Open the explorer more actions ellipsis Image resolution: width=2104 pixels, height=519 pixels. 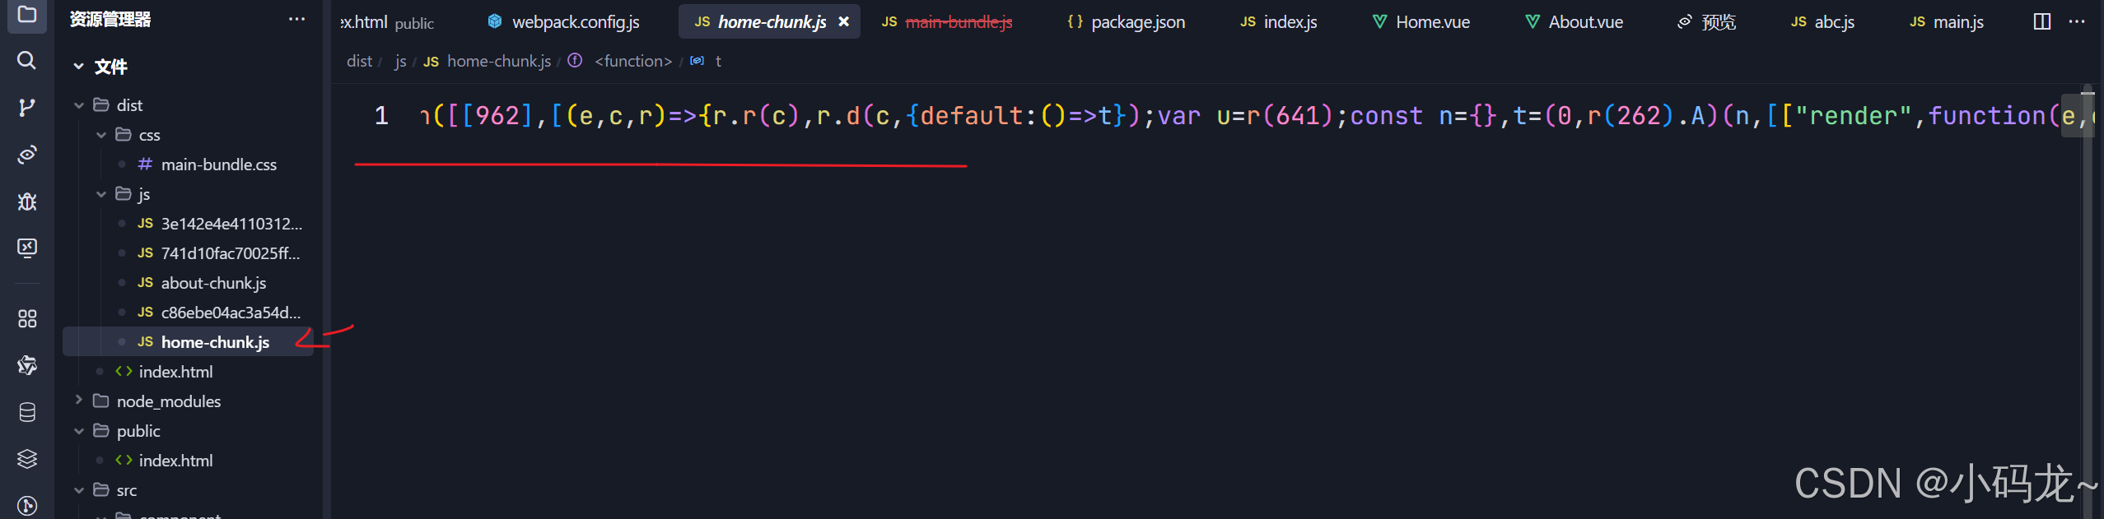pos(297,19)
